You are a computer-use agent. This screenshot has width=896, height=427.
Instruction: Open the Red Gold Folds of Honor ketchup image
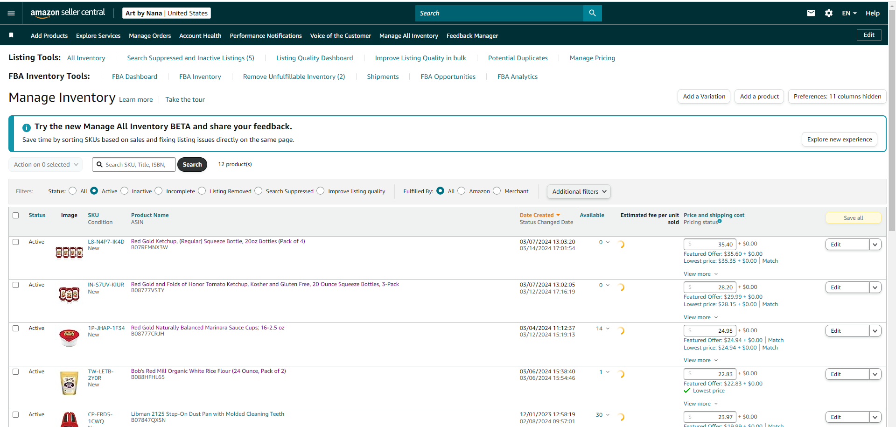69,295
